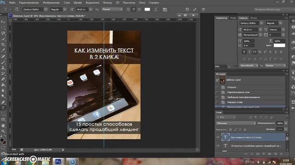Open kerning Метрический dropdown

(x=260, y=35)
